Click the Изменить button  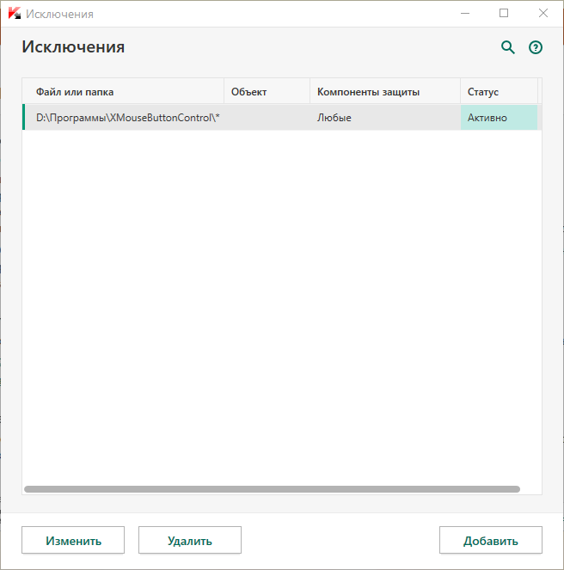[73, 540]
